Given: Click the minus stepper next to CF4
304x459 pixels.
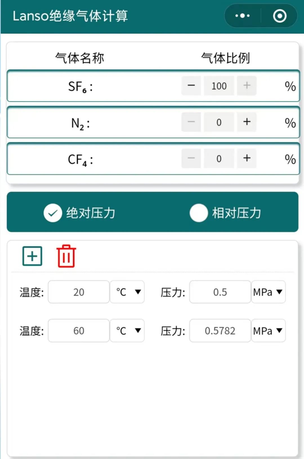Looking at the screenshot, I should click(191, 158).
